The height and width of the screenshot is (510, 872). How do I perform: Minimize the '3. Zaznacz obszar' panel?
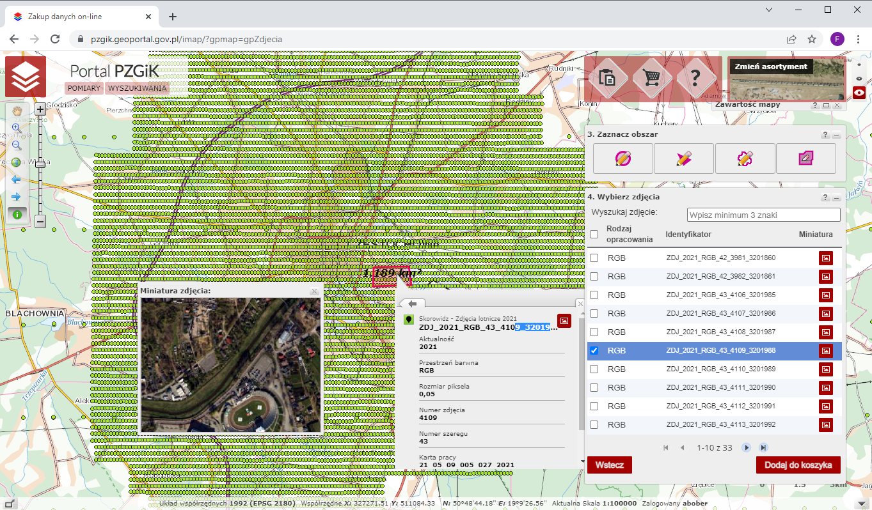(836, 135)
